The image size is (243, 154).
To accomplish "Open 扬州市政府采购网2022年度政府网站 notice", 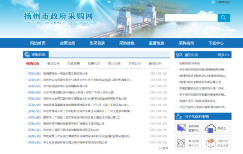I will (203, 76).
